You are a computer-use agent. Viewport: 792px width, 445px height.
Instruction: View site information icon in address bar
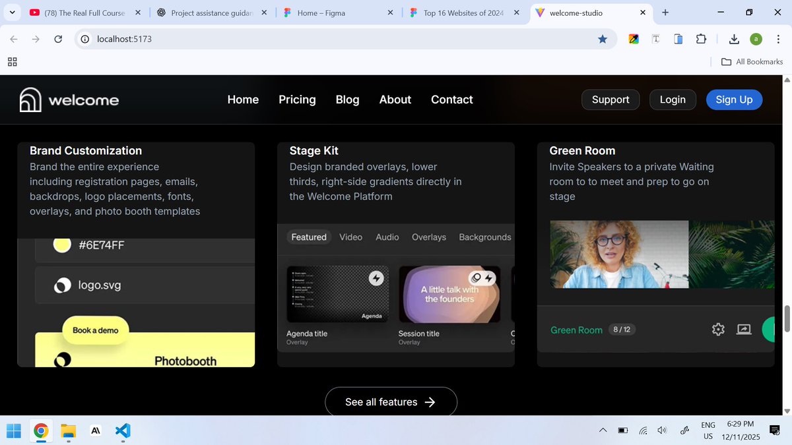tap(84, 39)
